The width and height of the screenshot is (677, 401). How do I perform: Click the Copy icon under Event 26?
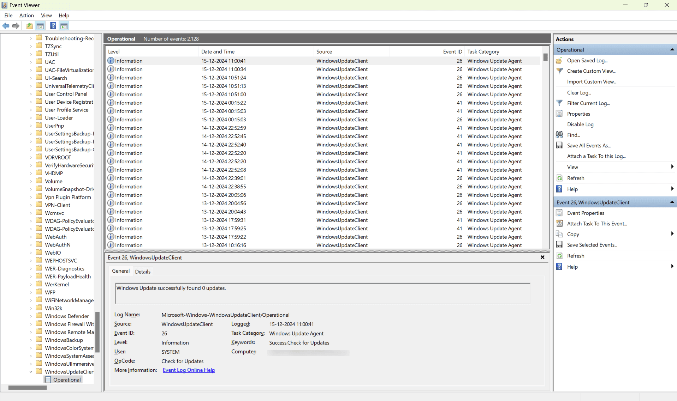(560, 234)
